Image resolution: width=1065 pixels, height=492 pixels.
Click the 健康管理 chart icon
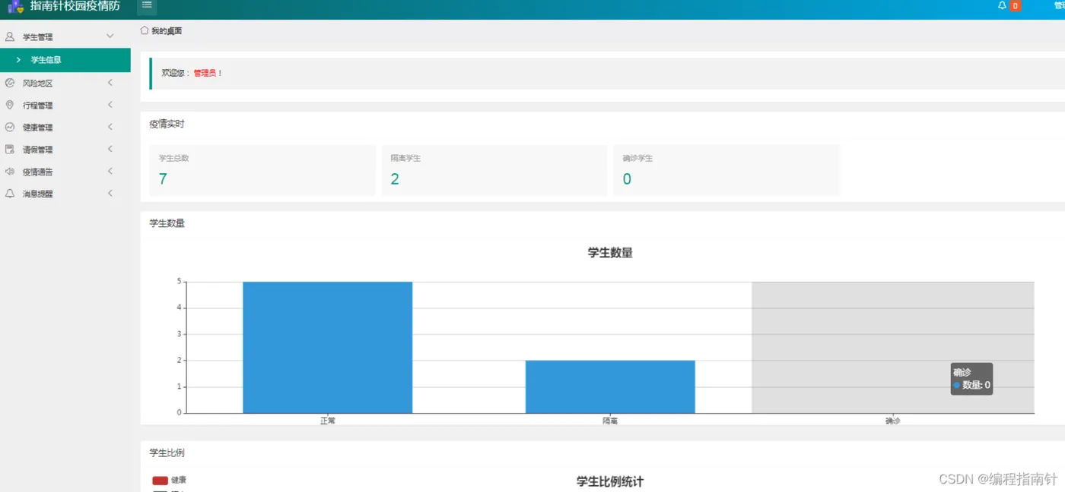(10, 127)
